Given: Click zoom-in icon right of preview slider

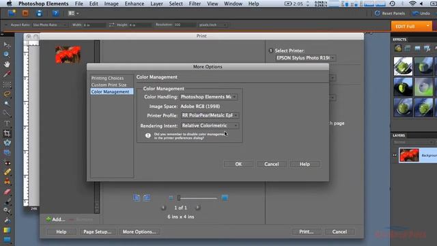Looking at the screenshot, I should 225,197.
